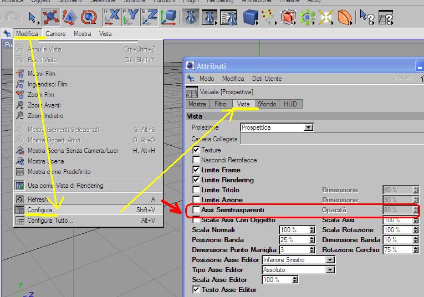Open the Camere viewport menu
The width and height of the screenshot is (424, 297).
[55, 34]
